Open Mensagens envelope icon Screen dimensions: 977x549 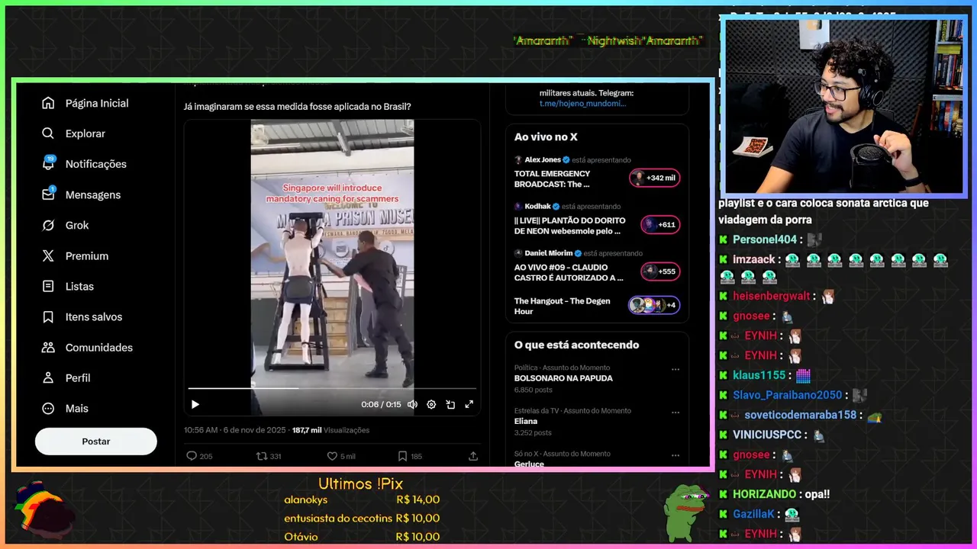48,194
